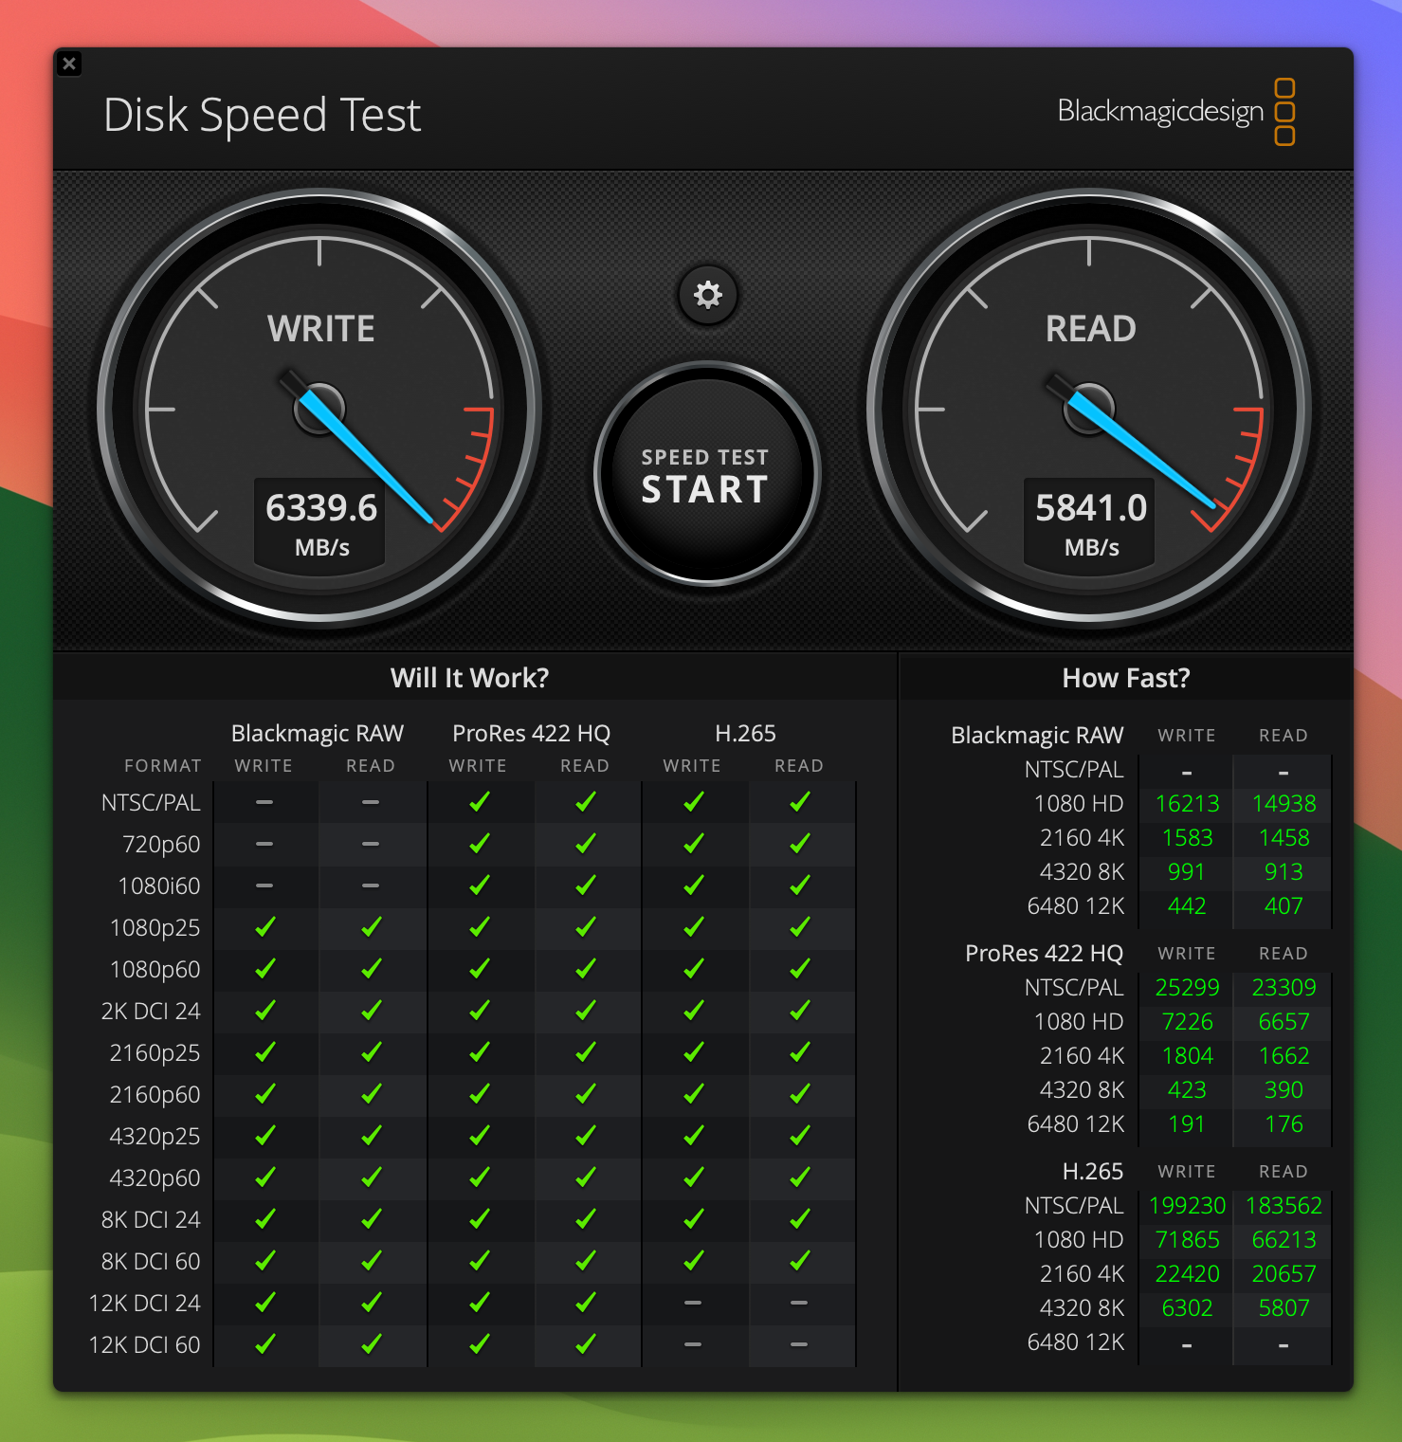Screen dimensions: 1402x1442
Task: Click H.265 header in Will It Work
Action: pos(745,733)
